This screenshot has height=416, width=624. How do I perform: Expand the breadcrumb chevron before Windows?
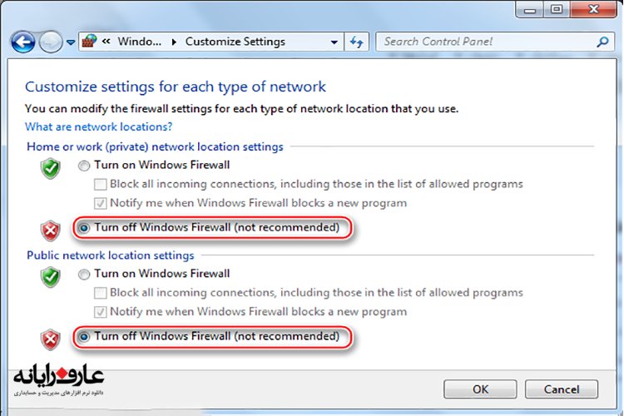107,42
